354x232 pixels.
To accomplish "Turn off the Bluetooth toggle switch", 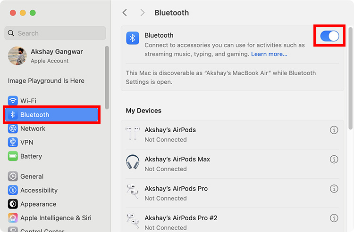I will pos(329,36).
